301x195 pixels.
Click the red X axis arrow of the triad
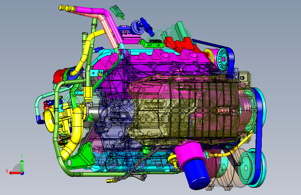click(15, 173)
